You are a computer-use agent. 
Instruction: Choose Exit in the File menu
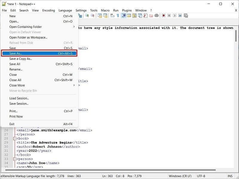point(39,124)
